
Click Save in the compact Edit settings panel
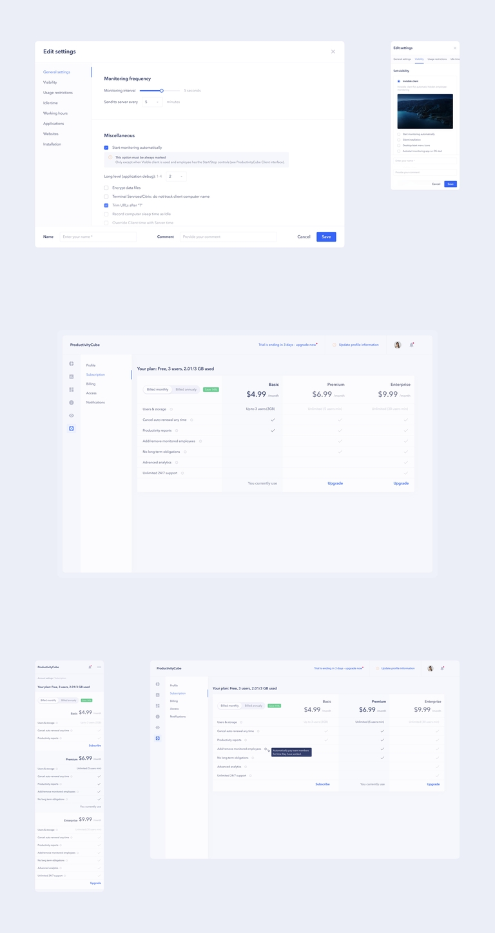(451, 184)
